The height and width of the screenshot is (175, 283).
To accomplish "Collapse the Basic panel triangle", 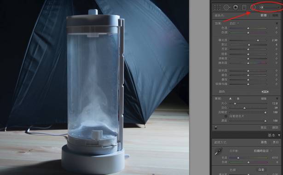I will (279, 135).
